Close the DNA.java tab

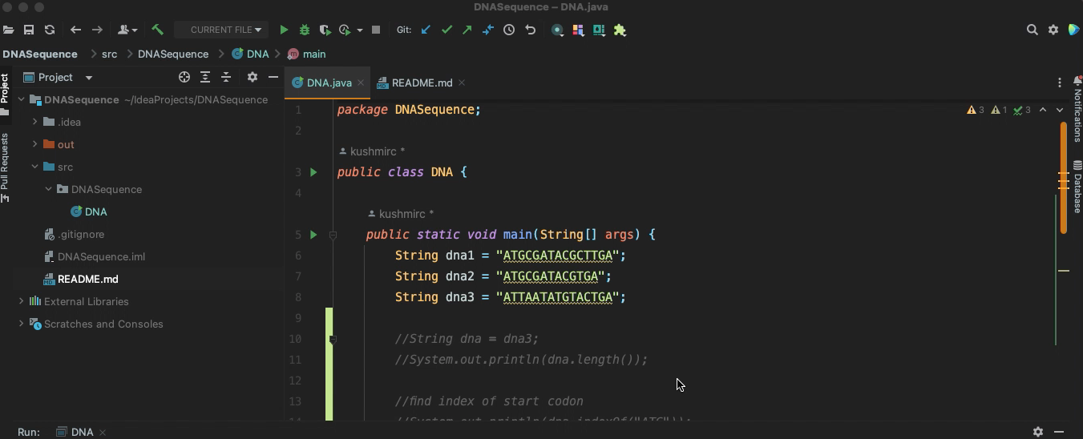coord(361,83)
